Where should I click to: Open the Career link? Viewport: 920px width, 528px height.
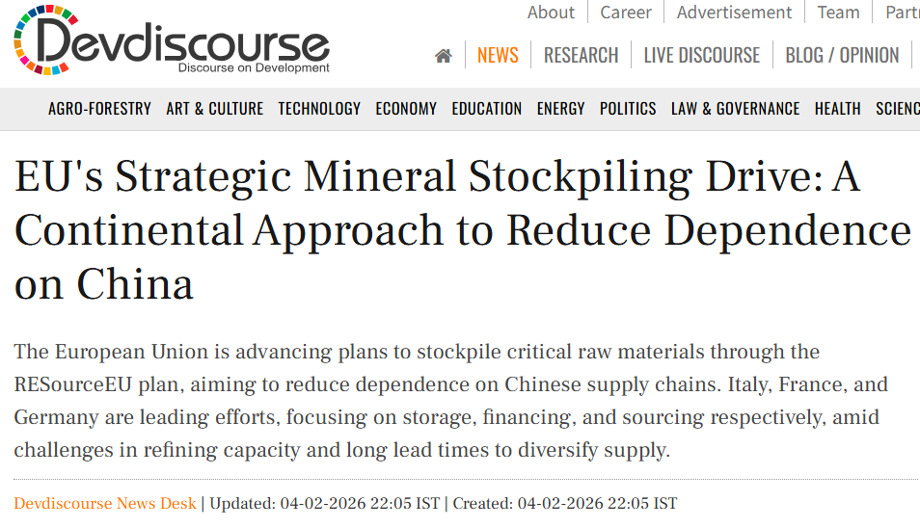[x=626, y=13]
